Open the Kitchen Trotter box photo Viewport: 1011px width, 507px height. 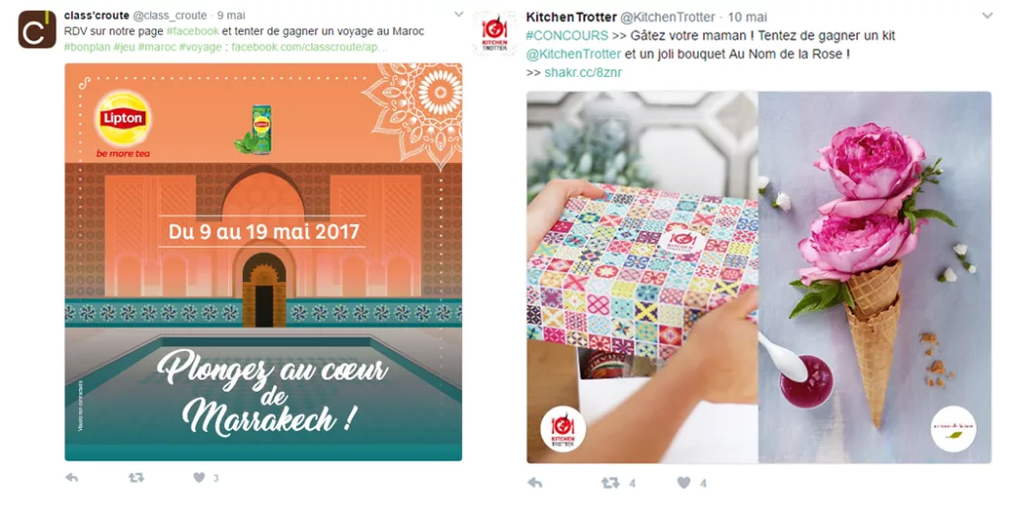click(642, 277)
